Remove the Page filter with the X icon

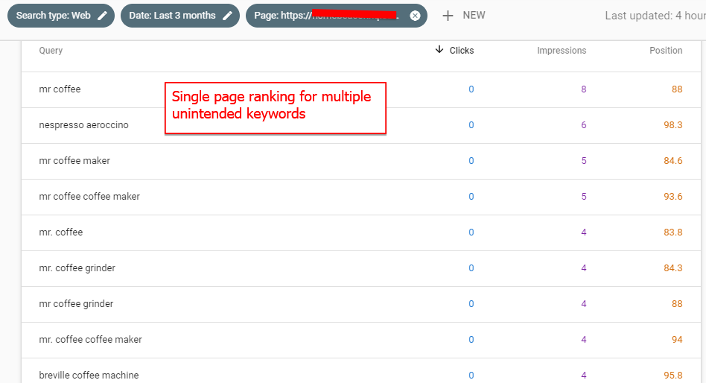coord(415,16)
